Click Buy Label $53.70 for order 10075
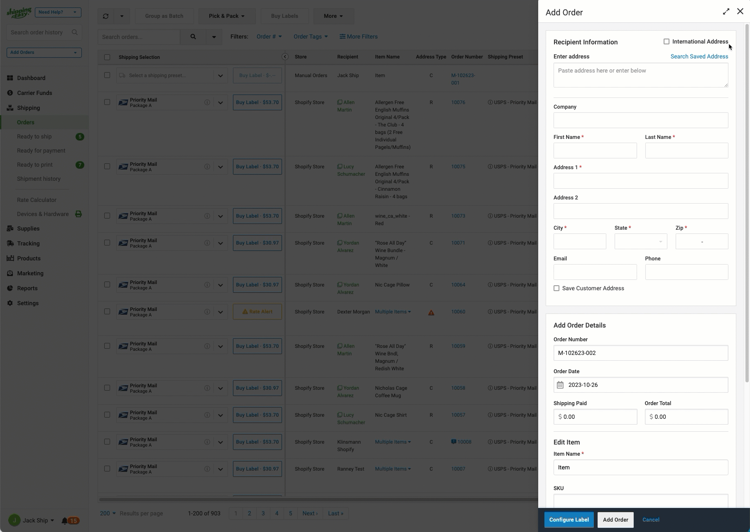This screenshot has height=532, width=750. point(257,167)
